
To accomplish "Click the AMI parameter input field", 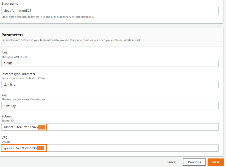I will (110, 64).
